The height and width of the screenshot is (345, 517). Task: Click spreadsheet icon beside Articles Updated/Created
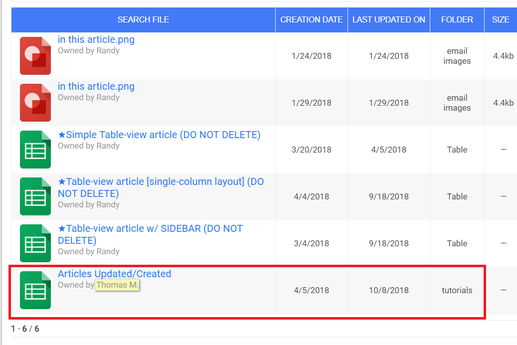[35, 290]
